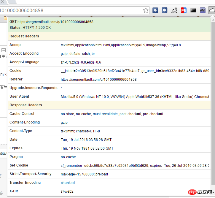
Task: Open the translate 'en' extension icon
Action: [x=174, y=10]
